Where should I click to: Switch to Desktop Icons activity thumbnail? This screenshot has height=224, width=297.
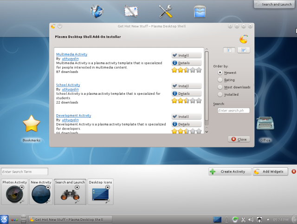(x=100, y=192)
